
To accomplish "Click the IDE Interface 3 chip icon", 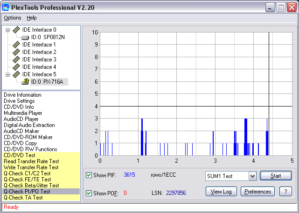I will pyautogui.click(x=16, y=60).
